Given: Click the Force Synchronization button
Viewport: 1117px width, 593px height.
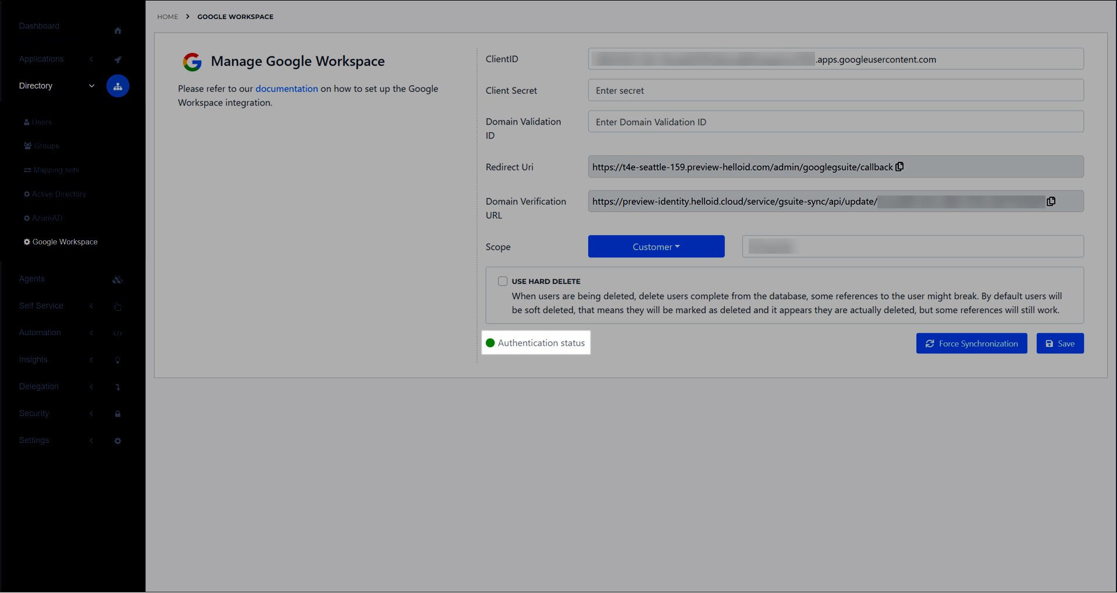Looking at the screenshot, I should (972, 343).
